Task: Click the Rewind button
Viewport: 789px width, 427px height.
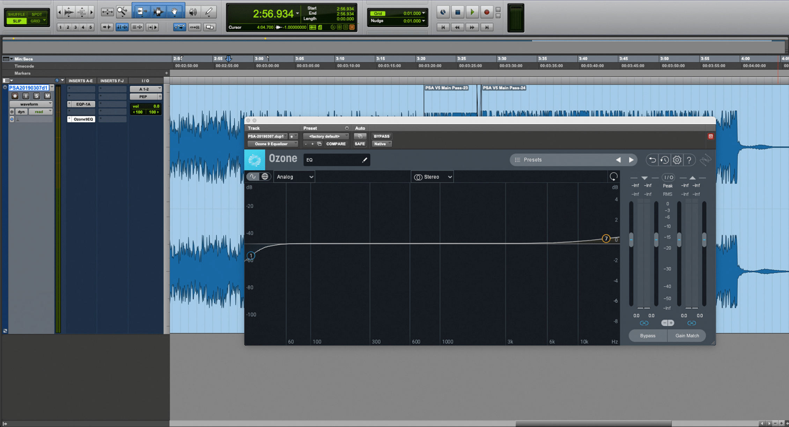Action: tap(457, 27)
